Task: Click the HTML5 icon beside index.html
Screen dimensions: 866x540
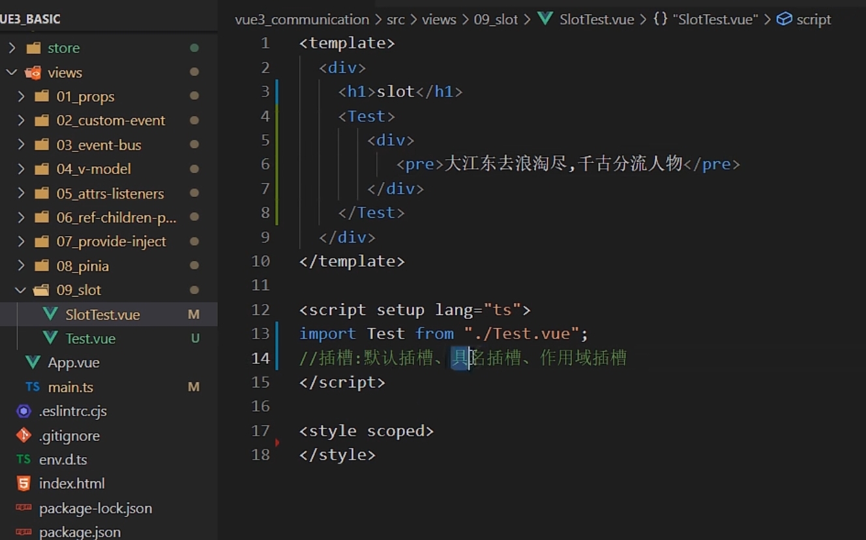Action: tap(23, 483)
